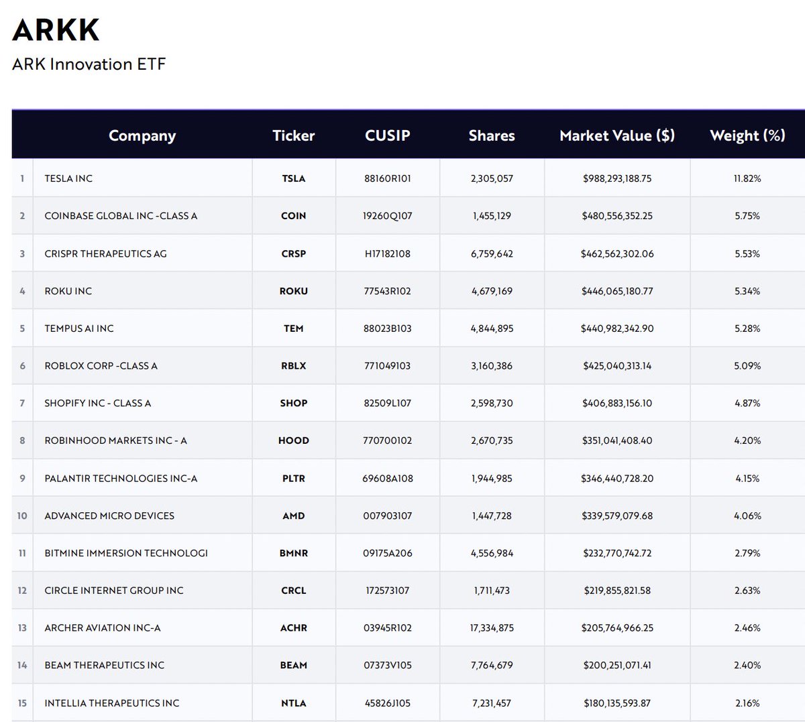Click the HOOD ticker cell
805x722 pixels.
tap(294, 440)
